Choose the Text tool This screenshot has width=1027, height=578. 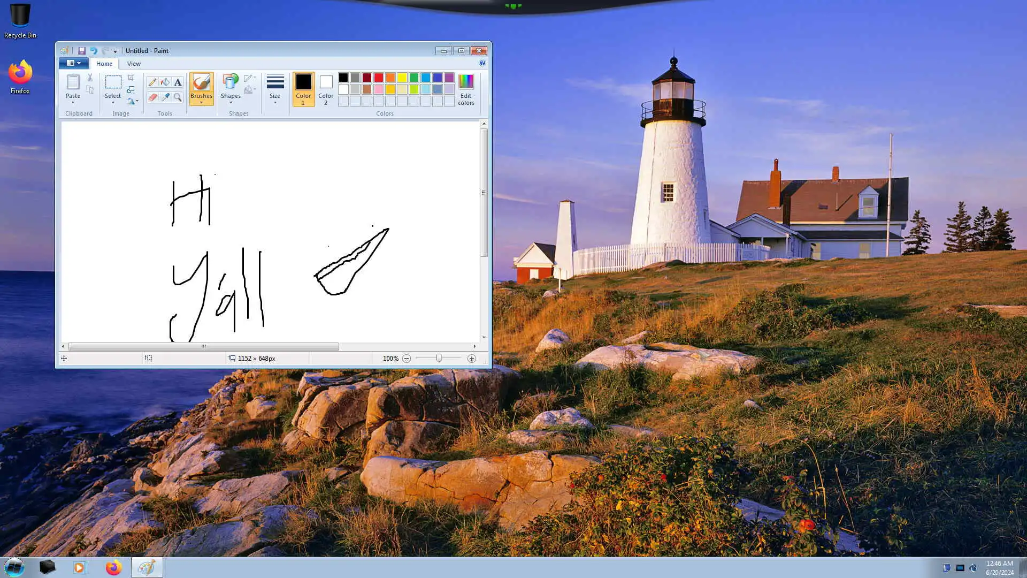(178, 82)
